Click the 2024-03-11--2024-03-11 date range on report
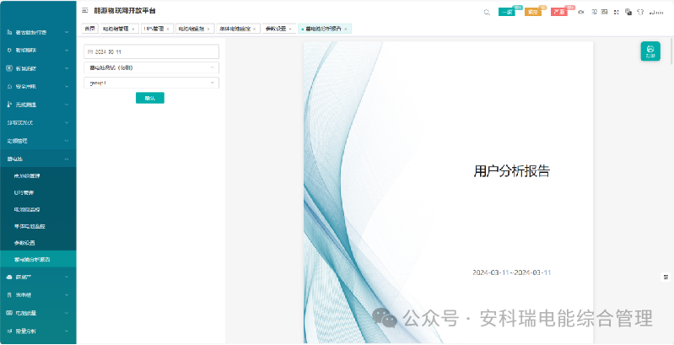The image size is (674, 345). pyautogui.click(x=512, y=272)
